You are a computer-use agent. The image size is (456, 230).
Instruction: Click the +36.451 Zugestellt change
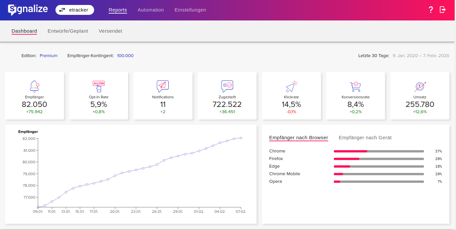coord(227,112)
